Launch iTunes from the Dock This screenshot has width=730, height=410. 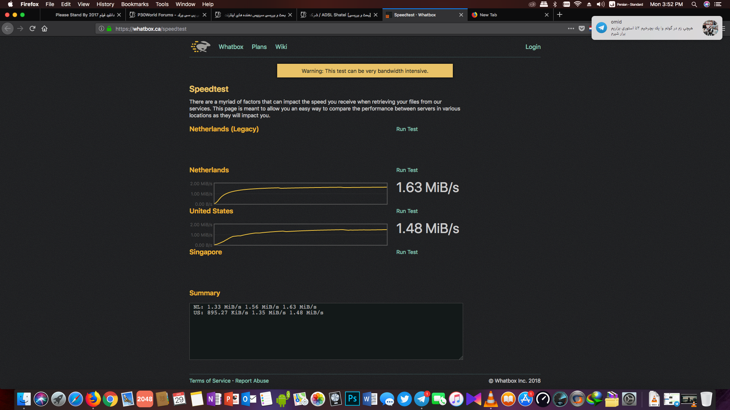coord(456,399)
